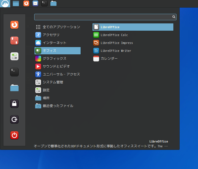Launch terminal from the favorites sidebar
The image size is (198, 169).
(x=14, y=72)
